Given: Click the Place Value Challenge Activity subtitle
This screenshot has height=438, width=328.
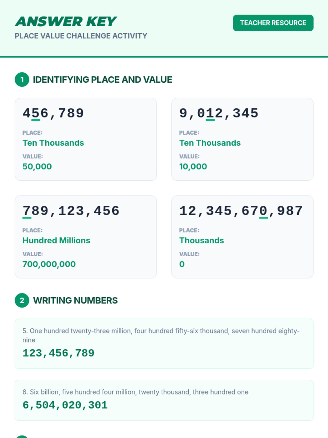Looking at the screenshot, I should (81, 36).
